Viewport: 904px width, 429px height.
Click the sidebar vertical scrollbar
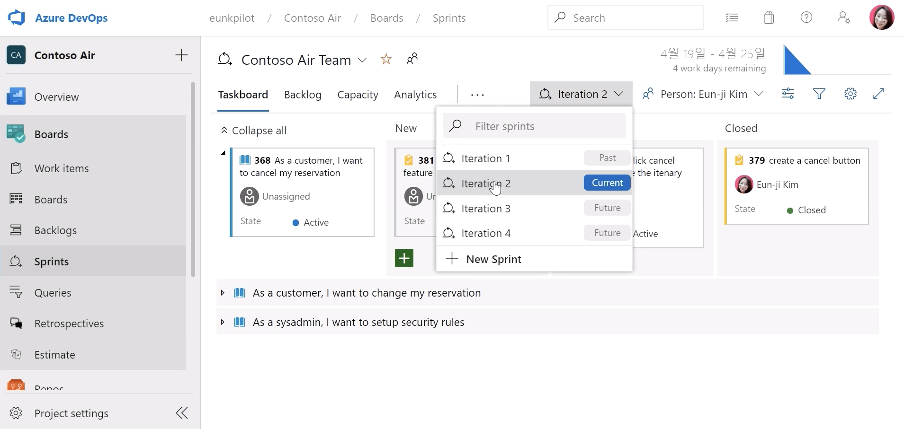click(x=193, y=179)
